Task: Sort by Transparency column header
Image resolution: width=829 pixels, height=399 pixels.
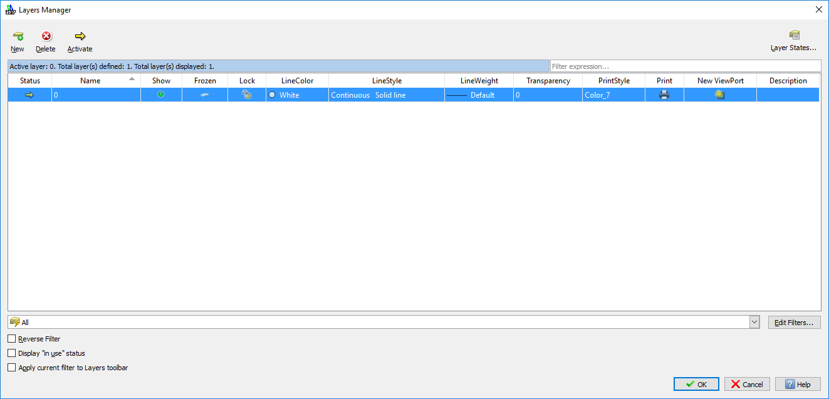Action: point(548,81)
